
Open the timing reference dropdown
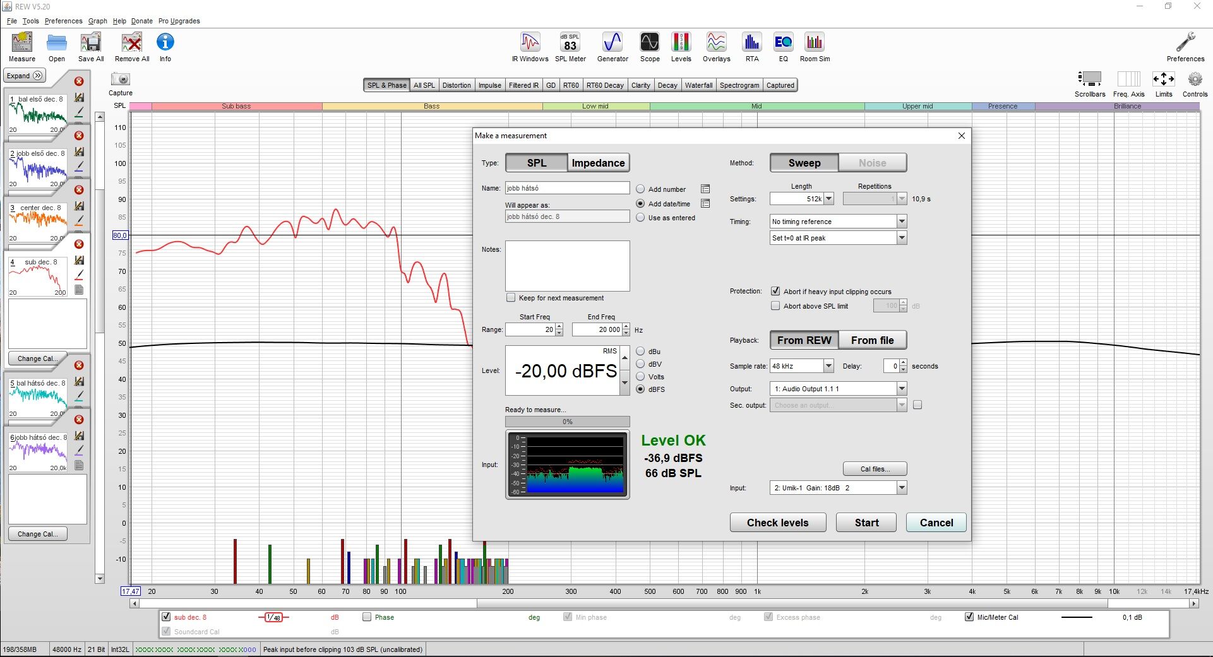click(x=902, y=222)
